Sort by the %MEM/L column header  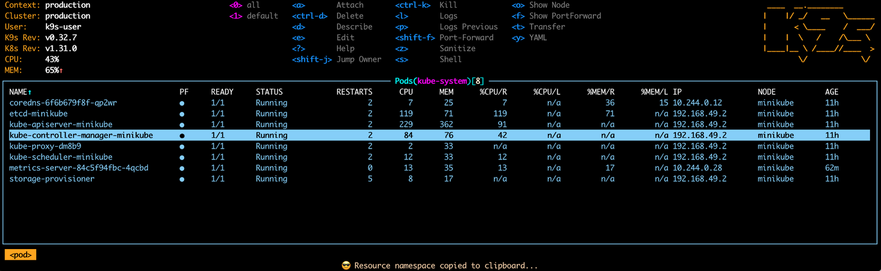coord(654,92)
